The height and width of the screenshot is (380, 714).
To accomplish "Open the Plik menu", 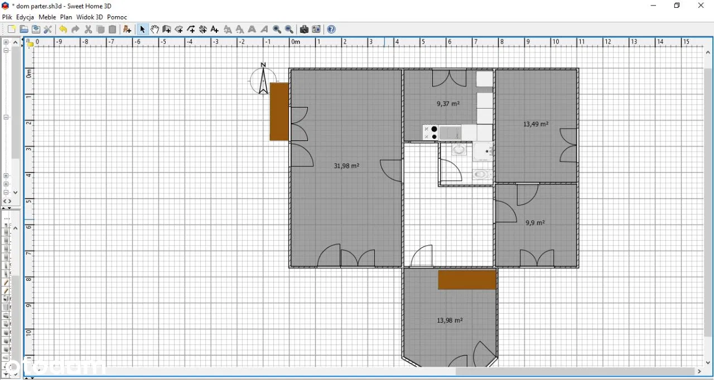I will 7,17.
